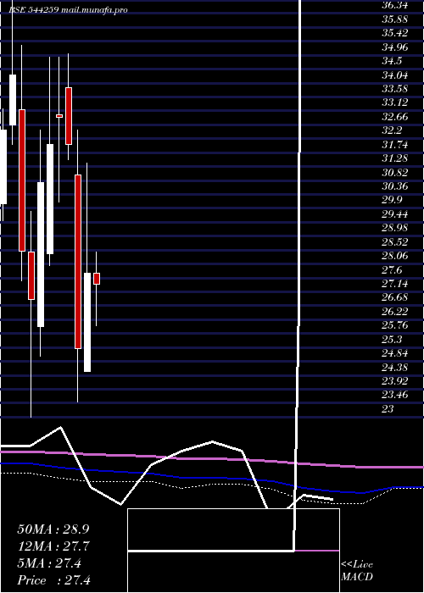Viewport: 424px width, 593px height.
Task: Click the 23.92 price axis label
Action: click(x=395, y=381)
